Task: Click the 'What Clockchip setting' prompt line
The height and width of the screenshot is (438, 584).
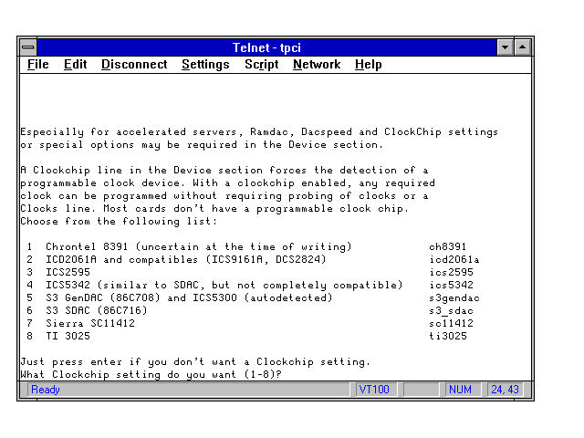Action: 151,375
